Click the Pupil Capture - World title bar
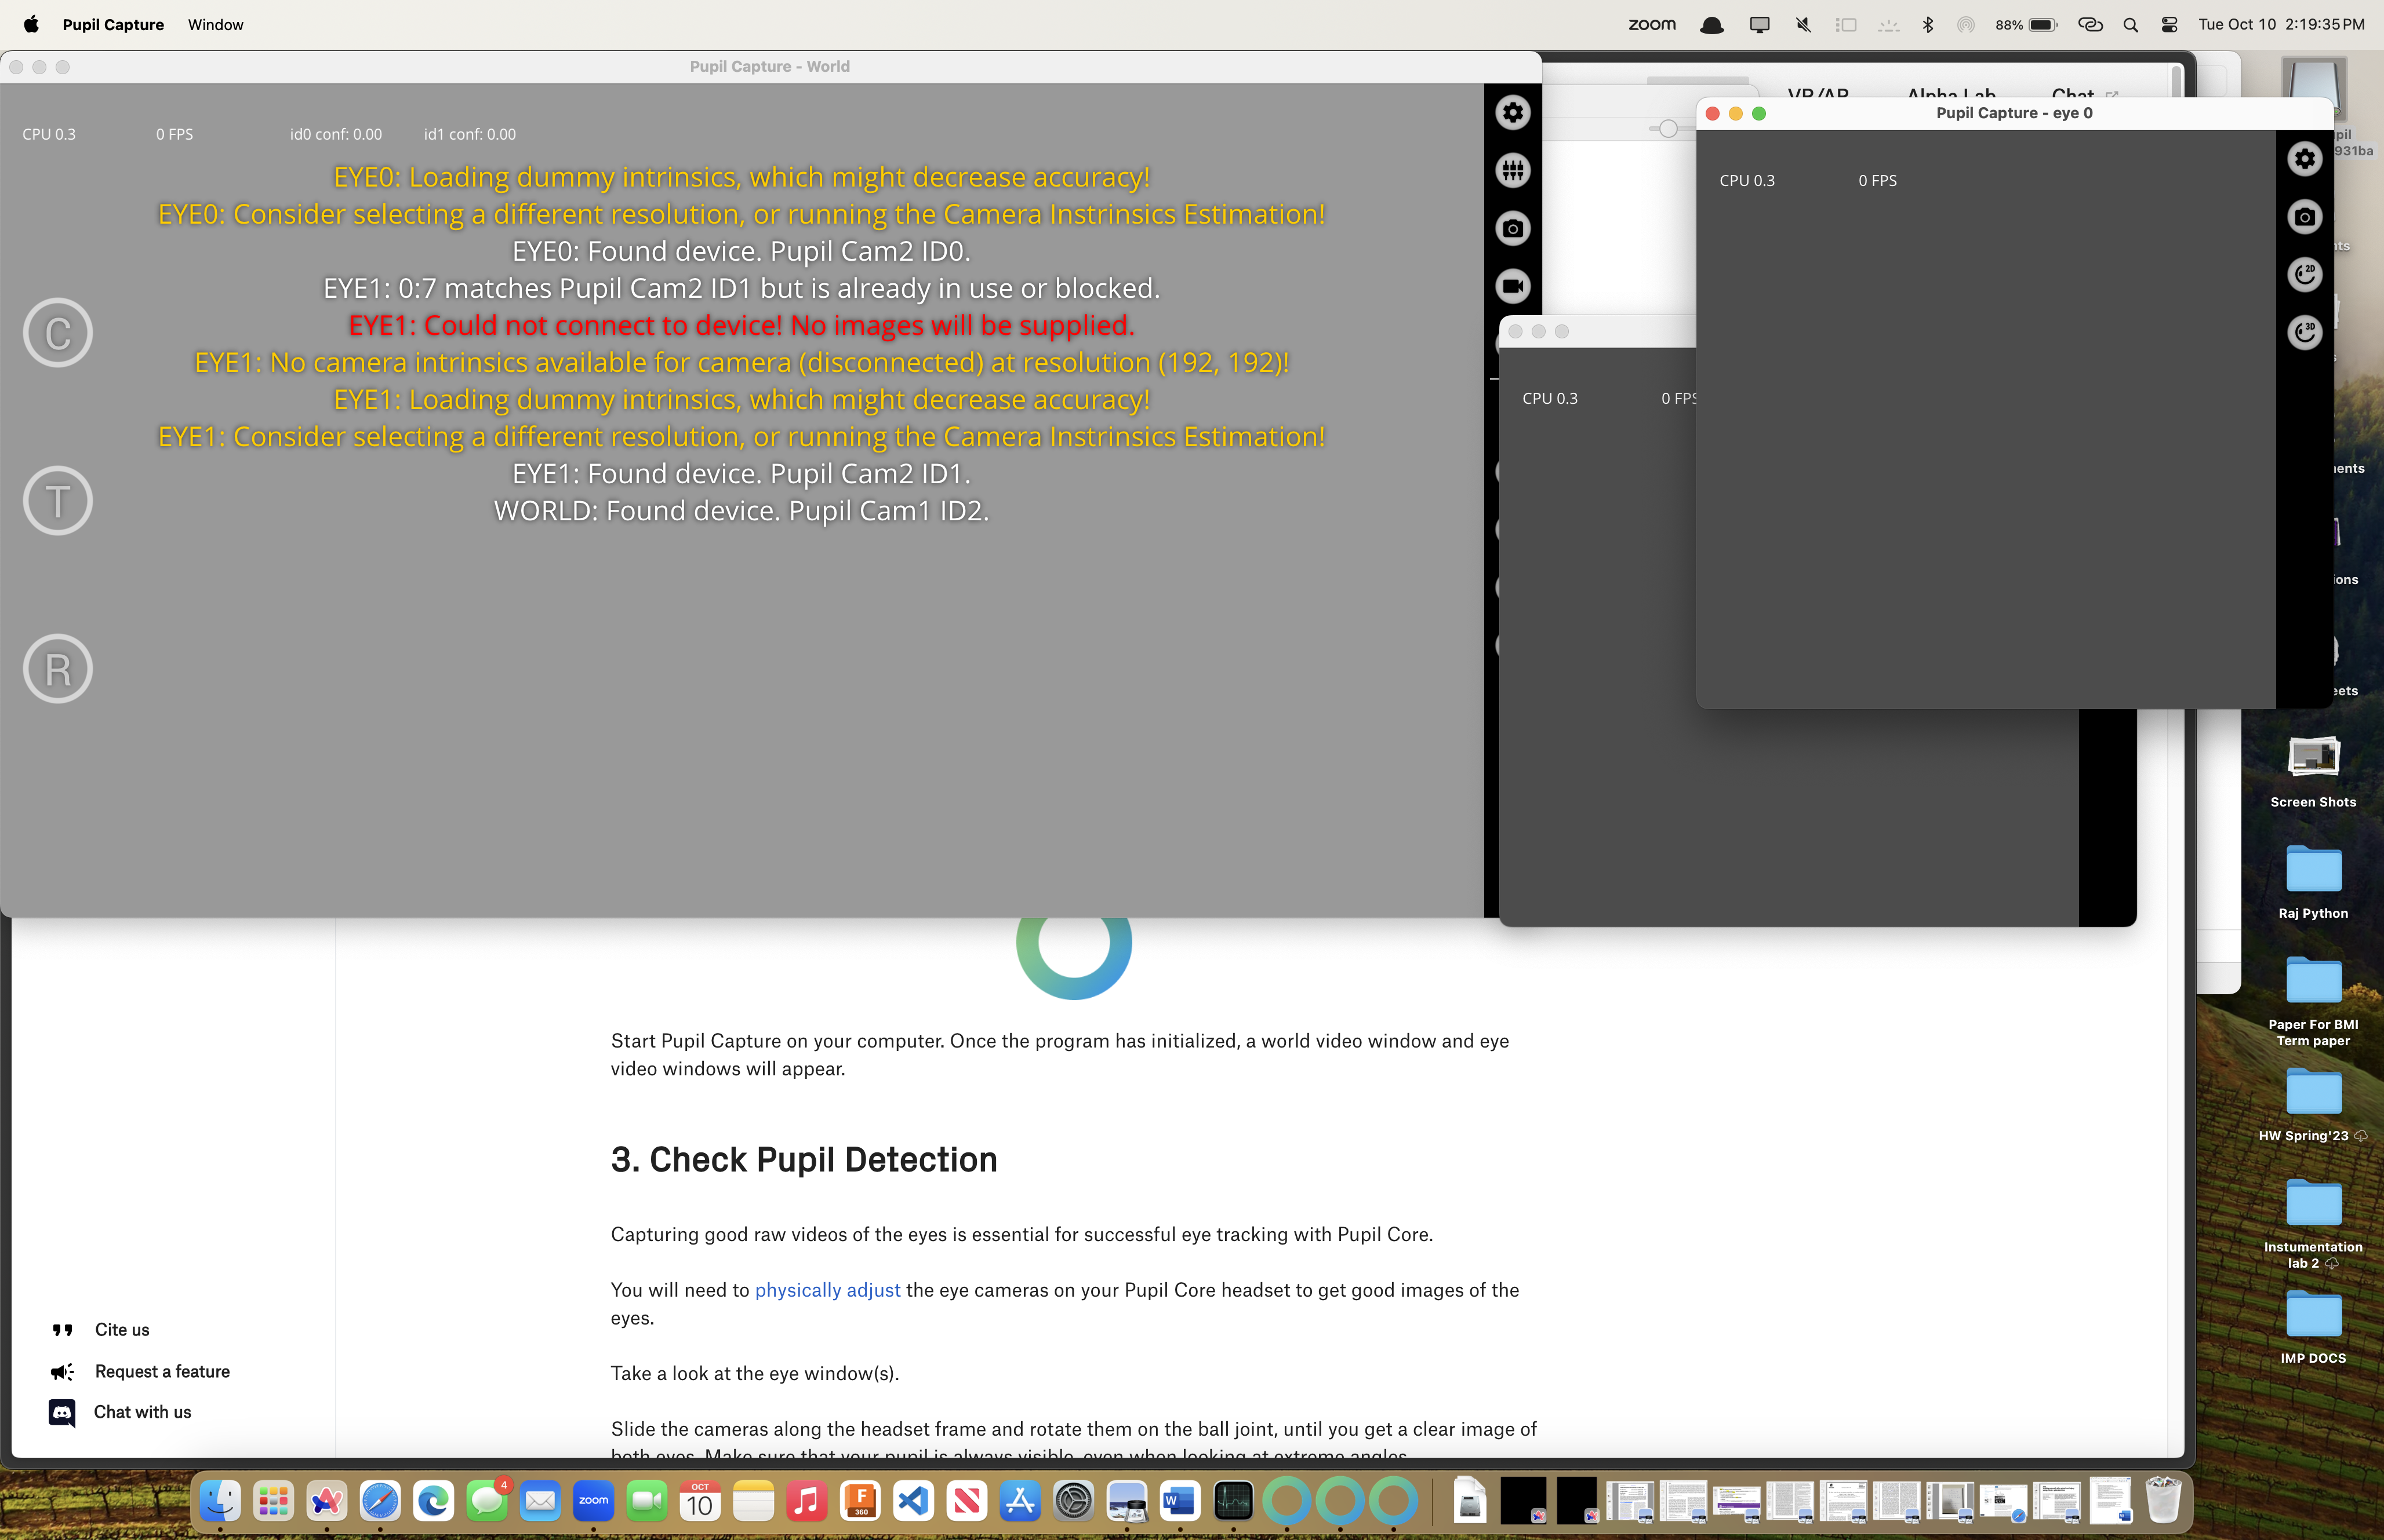 [x=769, y=66]
